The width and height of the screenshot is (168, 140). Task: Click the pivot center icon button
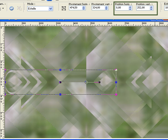64,8
